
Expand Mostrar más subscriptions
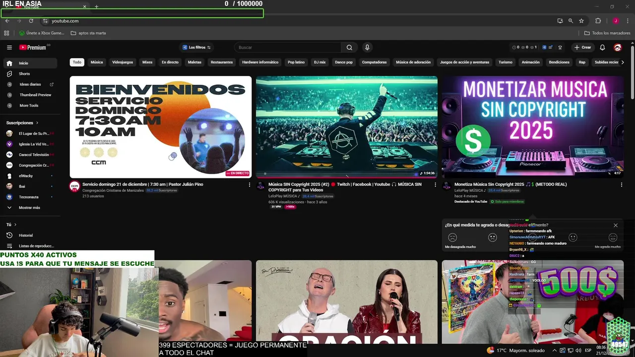click(x=30, y=208)
